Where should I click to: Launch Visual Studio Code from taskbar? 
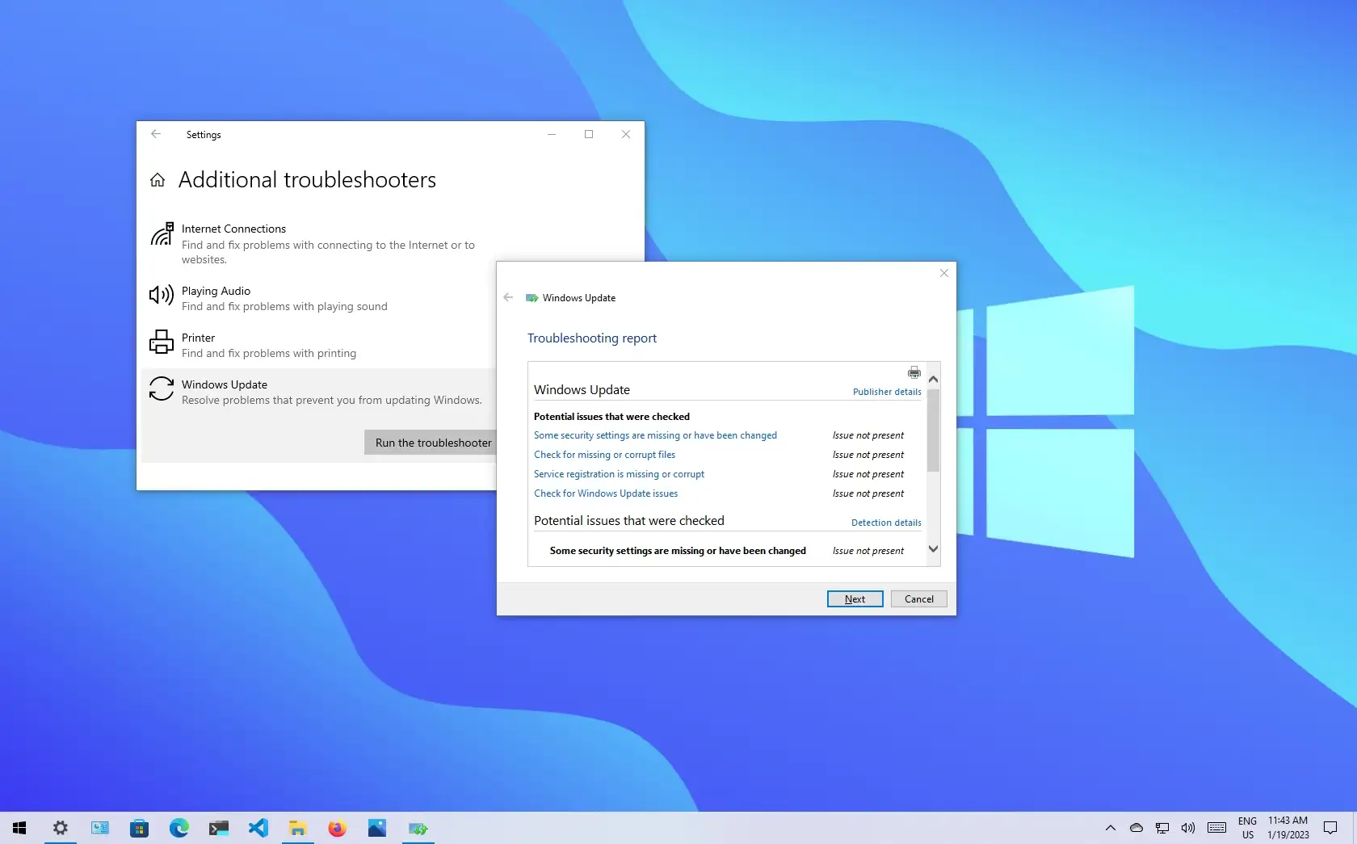pyautogui.click(x=258, y=828)
